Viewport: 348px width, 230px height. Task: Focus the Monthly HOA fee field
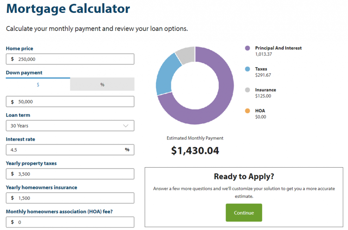[73, 222]
